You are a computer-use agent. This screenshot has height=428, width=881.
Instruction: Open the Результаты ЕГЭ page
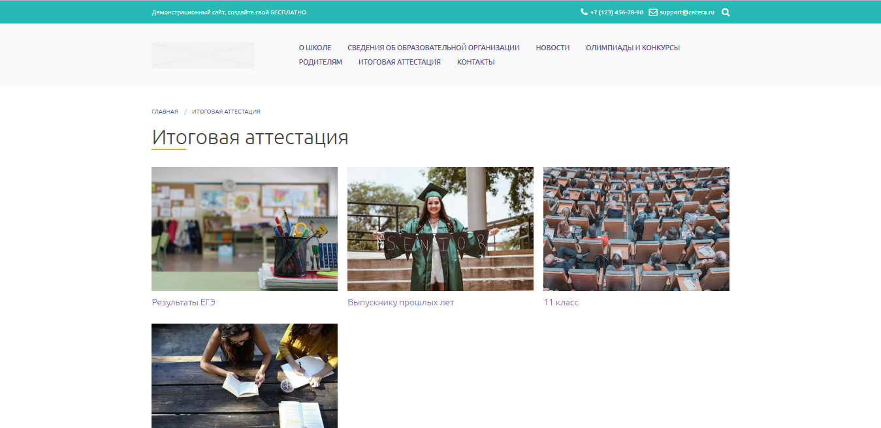pos(184,302)
